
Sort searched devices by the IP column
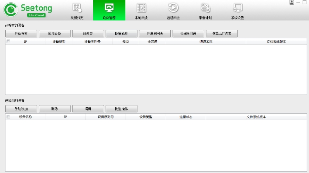click(x=25, y=42)
